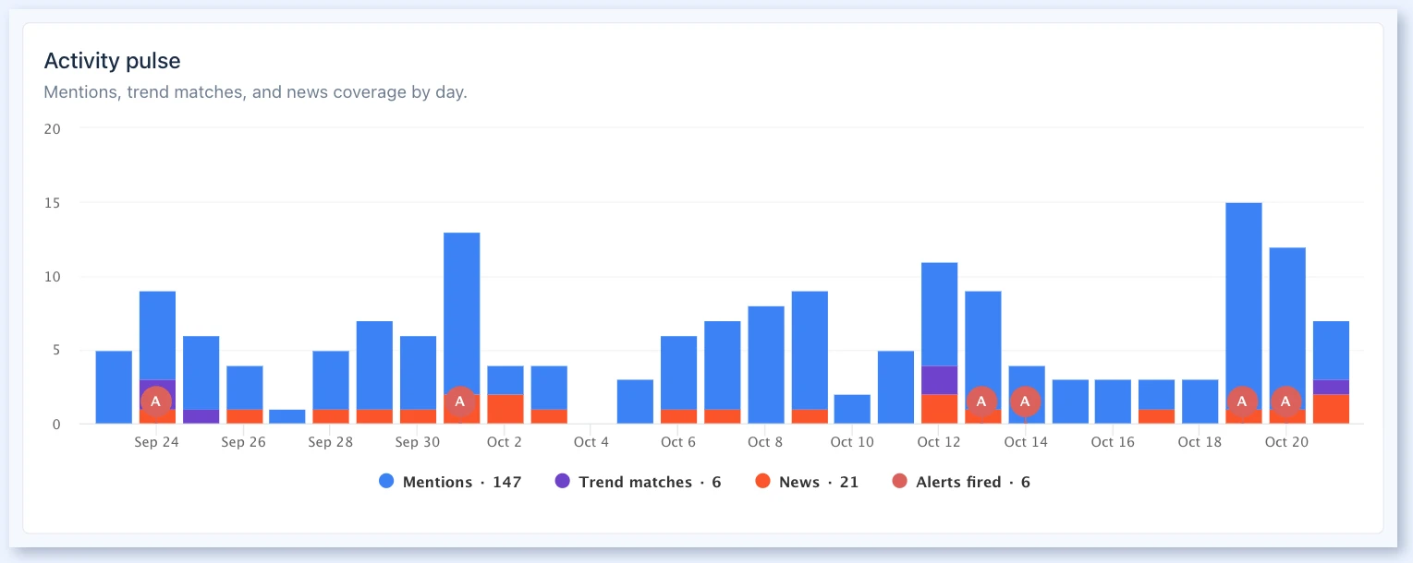Click the blue Mentions segment for Sep 24
Screen dimensions: 1413x563
(157, 335)
